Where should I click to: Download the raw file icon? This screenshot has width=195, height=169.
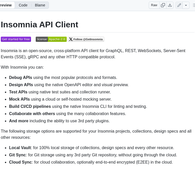[x=170, y=5]
